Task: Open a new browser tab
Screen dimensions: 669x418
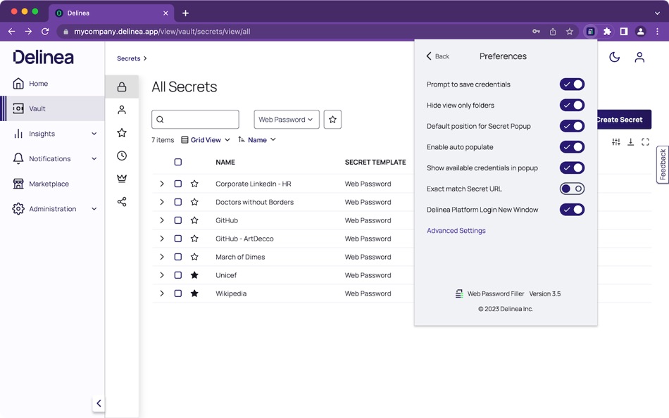Action: 186,13
